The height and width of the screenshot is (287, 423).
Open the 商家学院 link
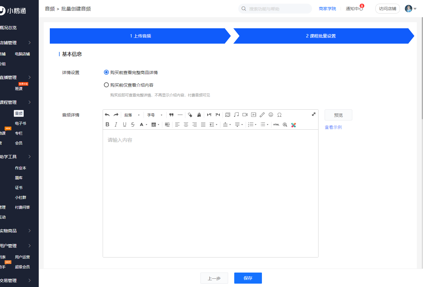click(x=327, y=9)
